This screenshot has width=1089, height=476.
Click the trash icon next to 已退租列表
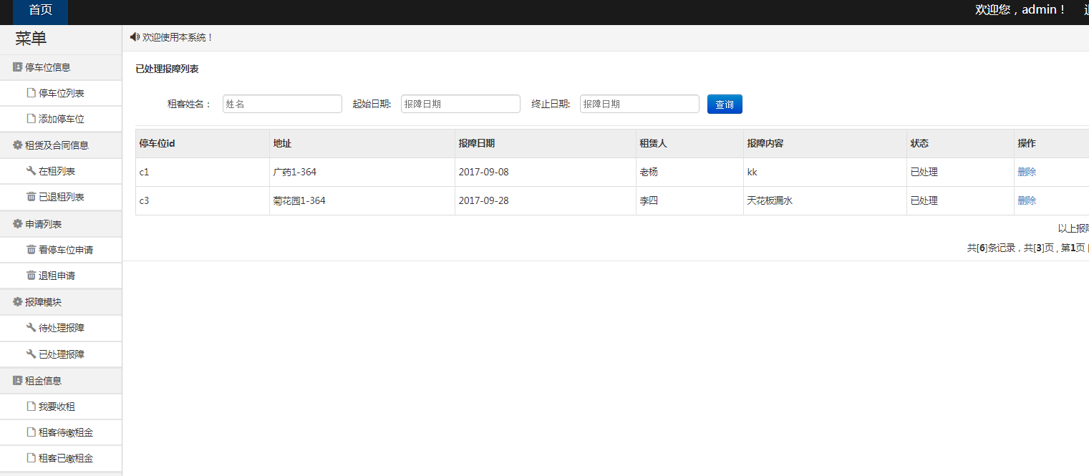[x=31, y=197]
